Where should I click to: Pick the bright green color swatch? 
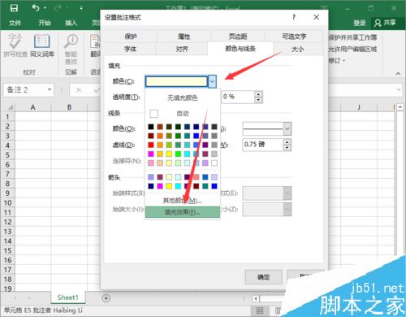coord(178,154)
